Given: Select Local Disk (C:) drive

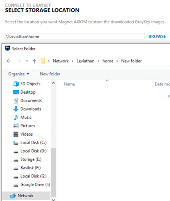Looking at the screenshot, I should (33, 143).
